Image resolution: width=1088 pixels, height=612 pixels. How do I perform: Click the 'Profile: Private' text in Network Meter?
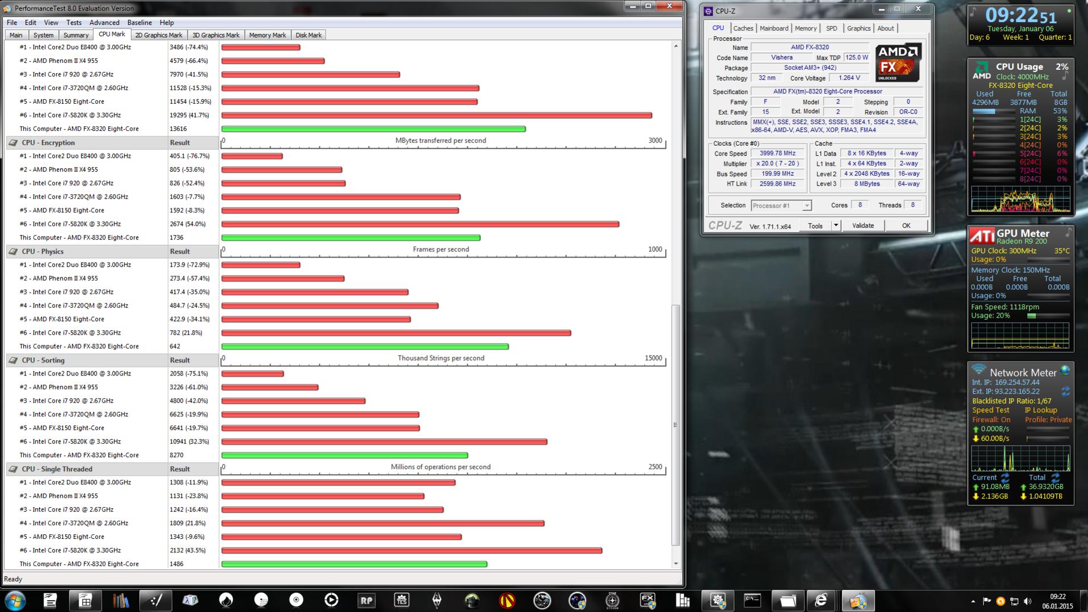click(x=1048, y=420)
